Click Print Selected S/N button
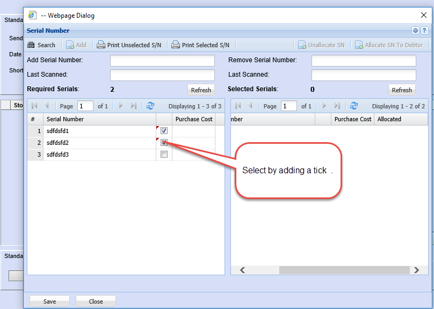Screen dimensions: 434x309 click(x=200, y=45)
